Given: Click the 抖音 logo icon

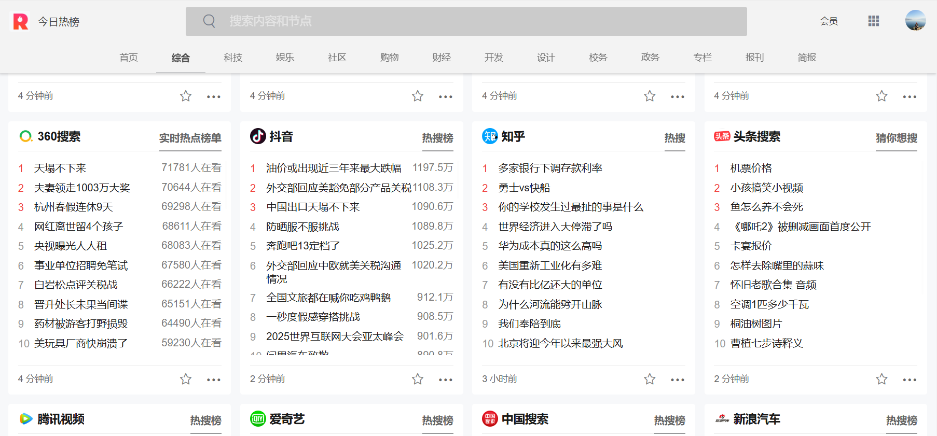Looking at the screenshot, I should (x=258, y=136).
